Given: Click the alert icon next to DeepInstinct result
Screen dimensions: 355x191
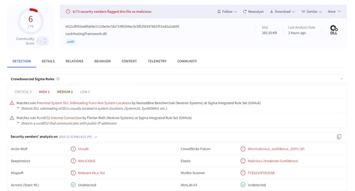Looking at the screenshot, I should pos(73,161).
